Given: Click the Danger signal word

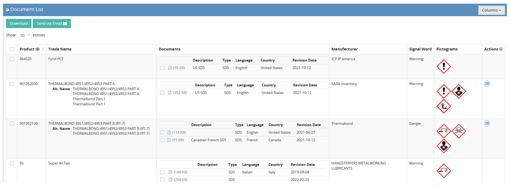Looking at the screenshot, I should [x=415, y=124].
